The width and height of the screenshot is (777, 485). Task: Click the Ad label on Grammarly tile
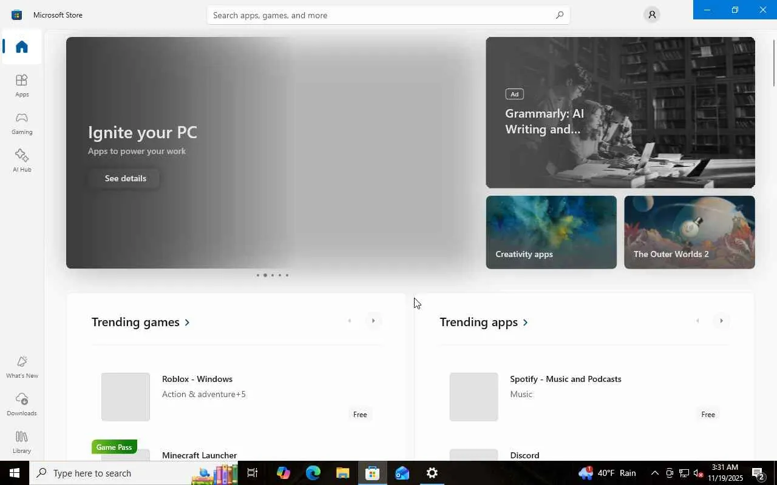(x=514, y=94)
